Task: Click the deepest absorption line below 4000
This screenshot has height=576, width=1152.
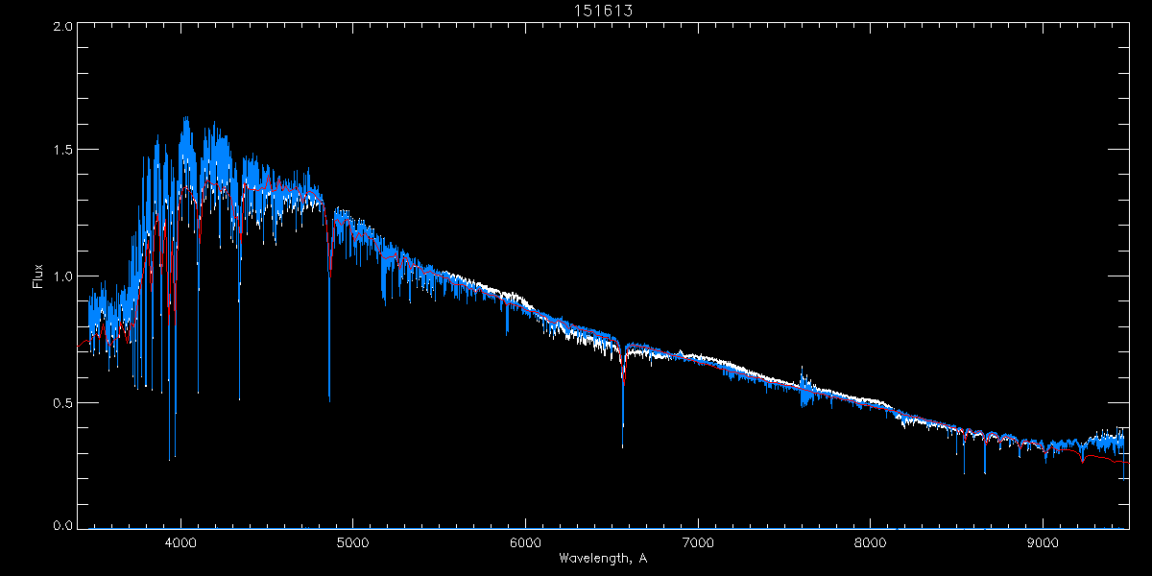Action: coord(170,458)
